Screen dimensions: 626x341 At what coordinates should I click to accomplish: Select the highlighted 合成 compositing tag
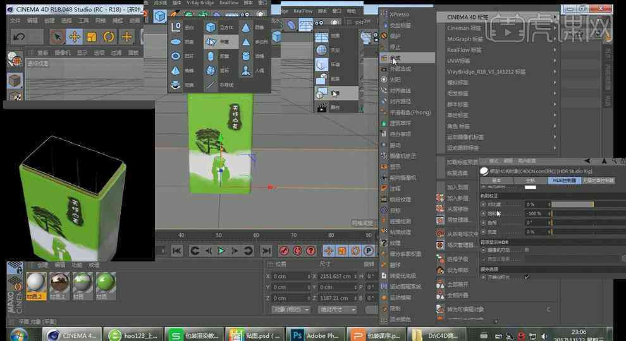(x=407, y=58)
